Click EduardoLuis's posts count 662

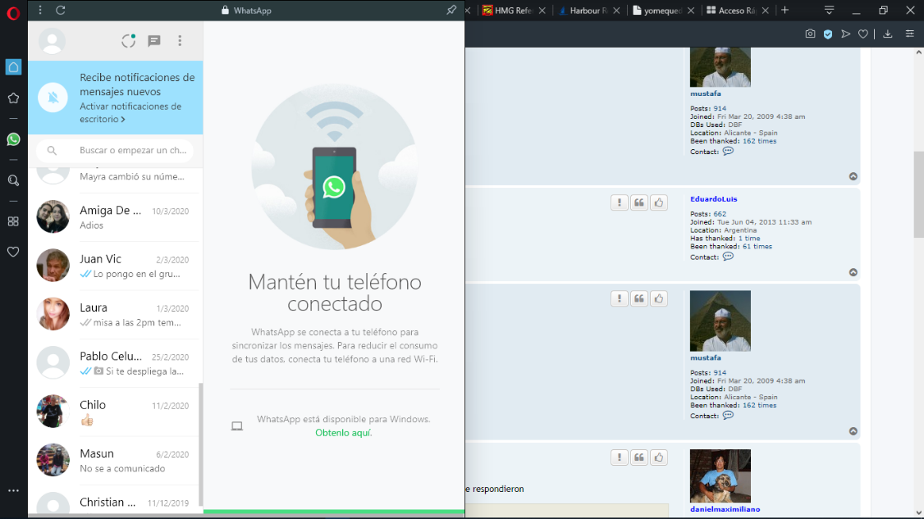(720, 214)
